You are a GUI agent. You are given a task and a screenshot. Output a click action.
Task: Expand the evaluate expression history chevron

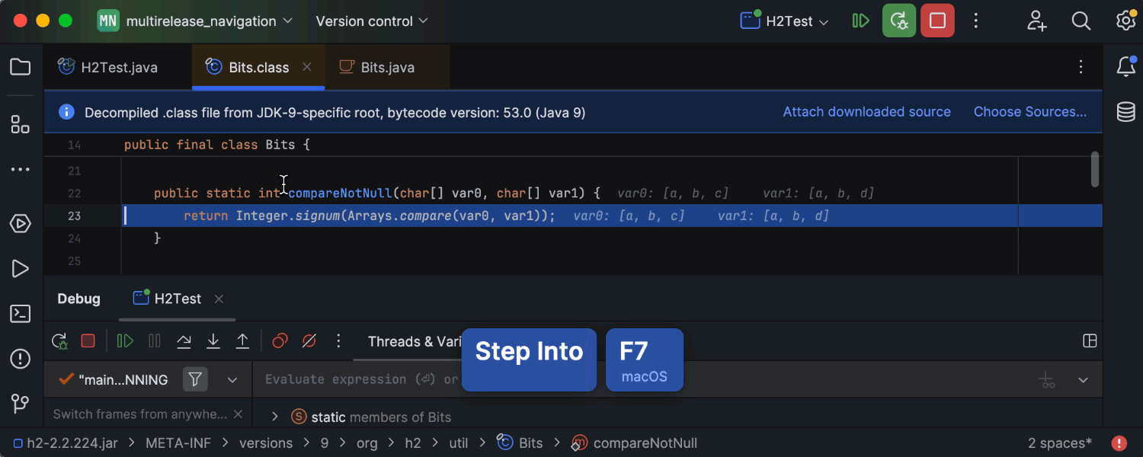tap(1083, 379)
